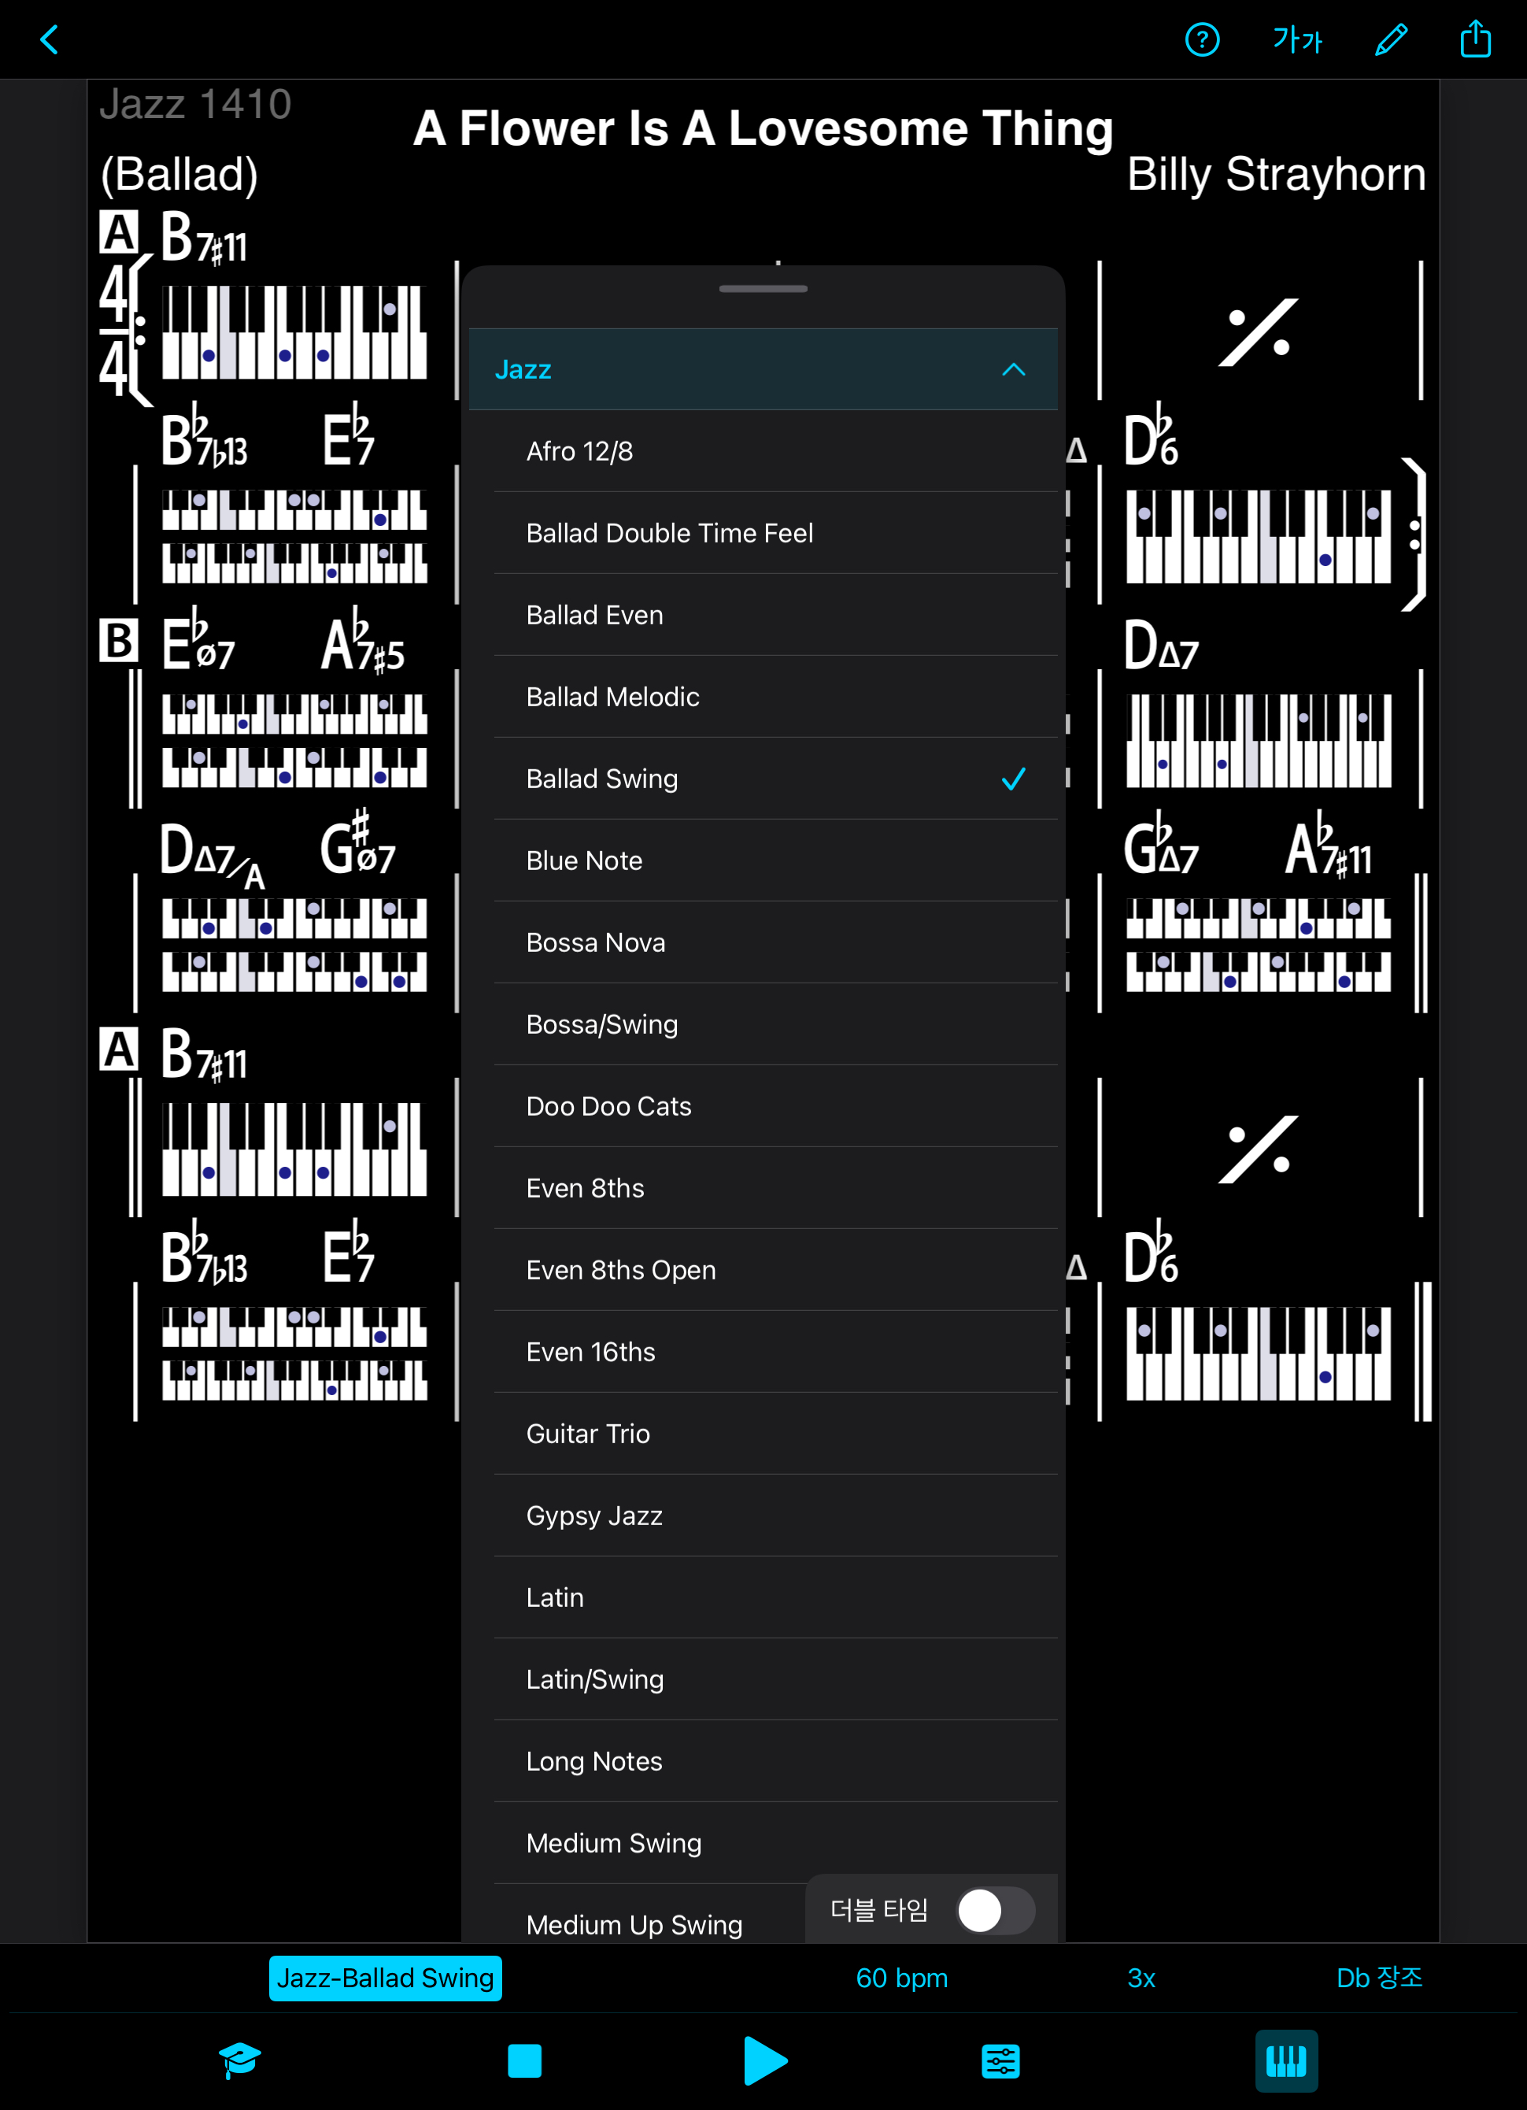Open the Jazz-Ballad Swing style selector
1527x2110 pixels.
click(385, 1977)
